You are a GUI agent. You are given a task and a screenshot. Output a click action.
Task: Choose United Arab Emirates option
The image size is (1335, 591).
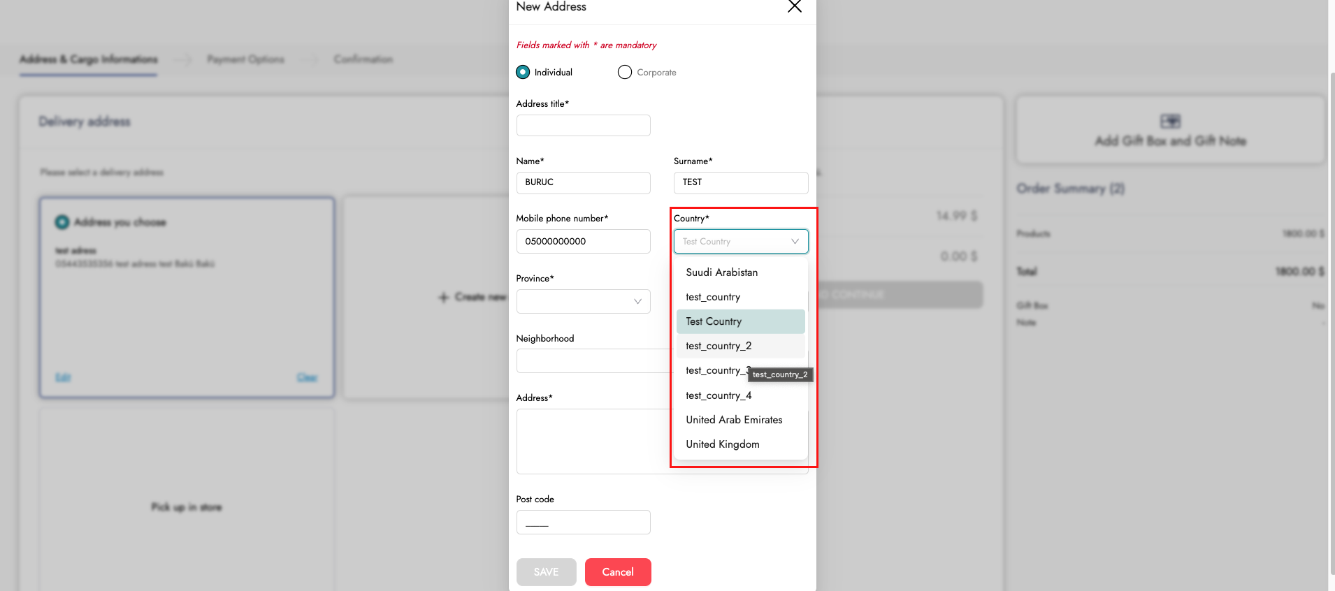(x=734, y=420)
